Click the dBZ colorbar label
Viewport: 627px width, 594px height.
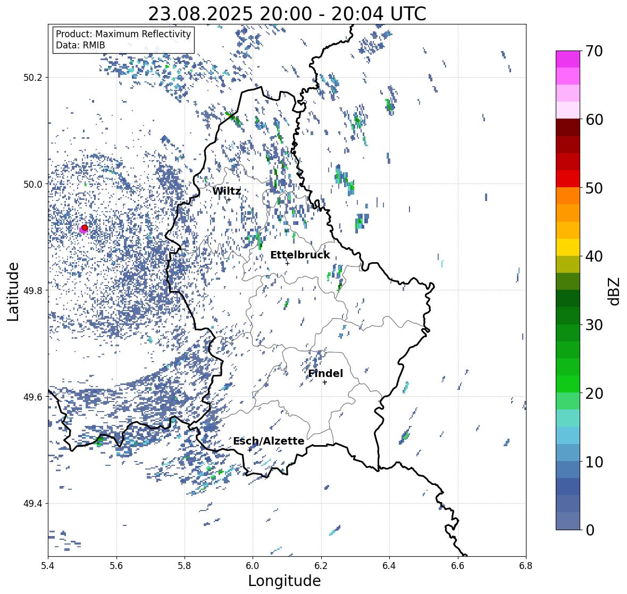click(614, 291)
